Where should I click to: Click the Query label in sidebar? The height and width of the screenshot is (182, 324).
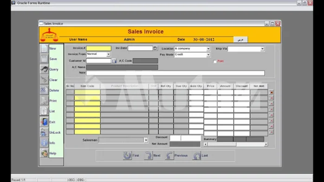(x=54, y=70)
